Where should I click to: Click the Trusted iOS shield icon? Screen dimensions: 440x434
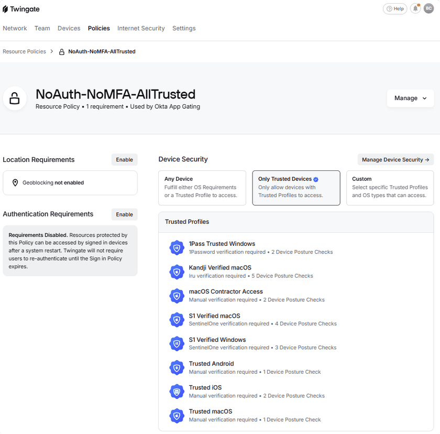coord(177,392)
